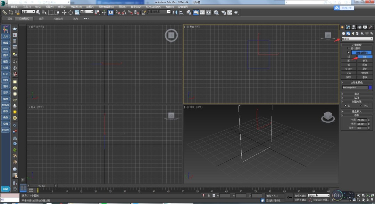Open the object color swatch next to Rectangle001
The width and height of the screenshot is (375, 204).
[x=370, y=87]
